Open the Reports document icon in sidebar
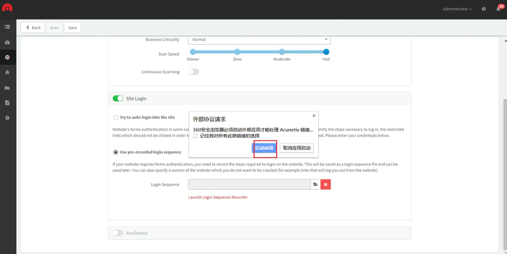Viewport: 507px width, 254px height. 7,103
